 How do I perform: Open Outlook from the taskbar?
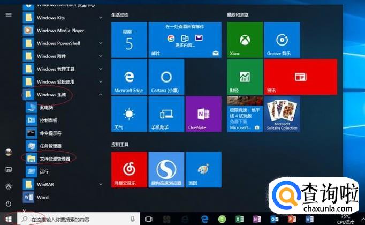275,219
